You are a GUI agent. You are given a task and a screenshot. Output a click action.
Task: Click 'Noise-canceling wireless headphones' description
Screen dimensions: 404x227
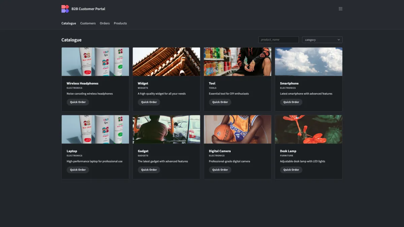(x=90, y=94)
